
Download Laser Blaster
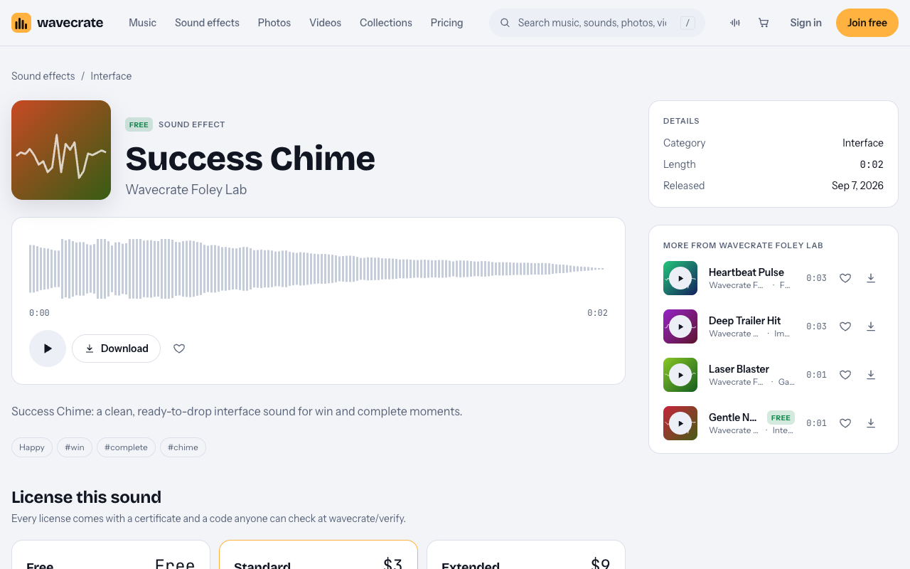(871, 375)
